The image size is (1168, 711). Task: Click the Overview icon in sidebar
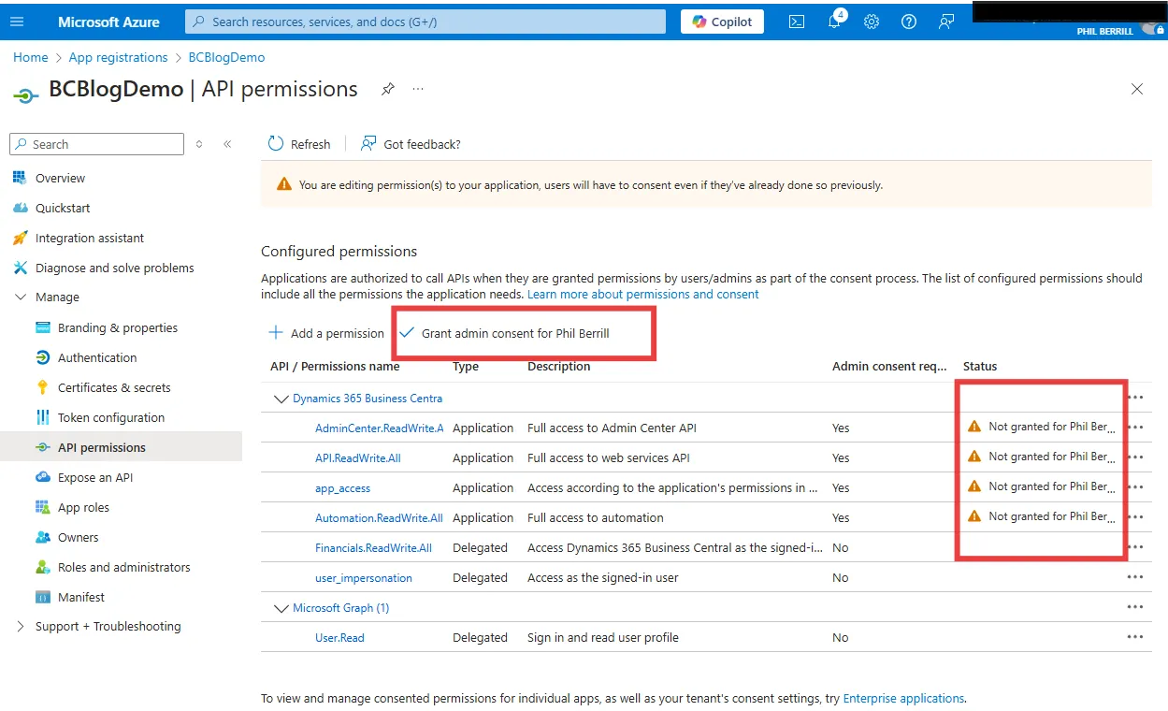[x=20, y=178]
